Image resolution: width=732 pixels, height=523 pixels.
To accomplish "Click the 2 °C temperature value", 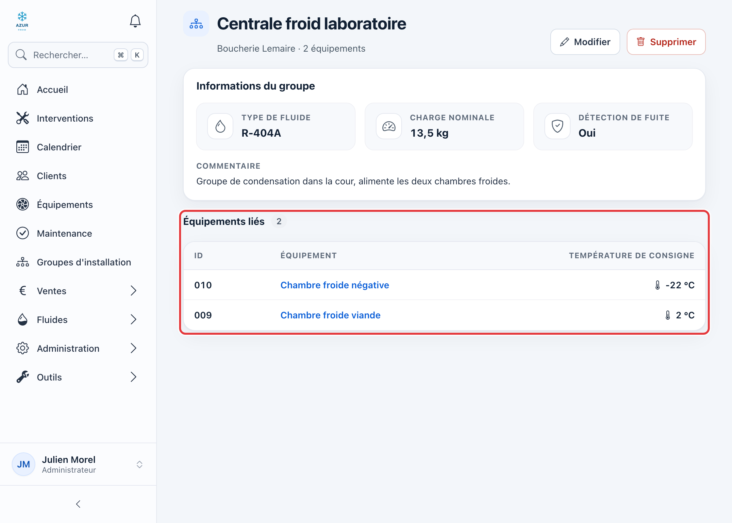I will point(685,315).
